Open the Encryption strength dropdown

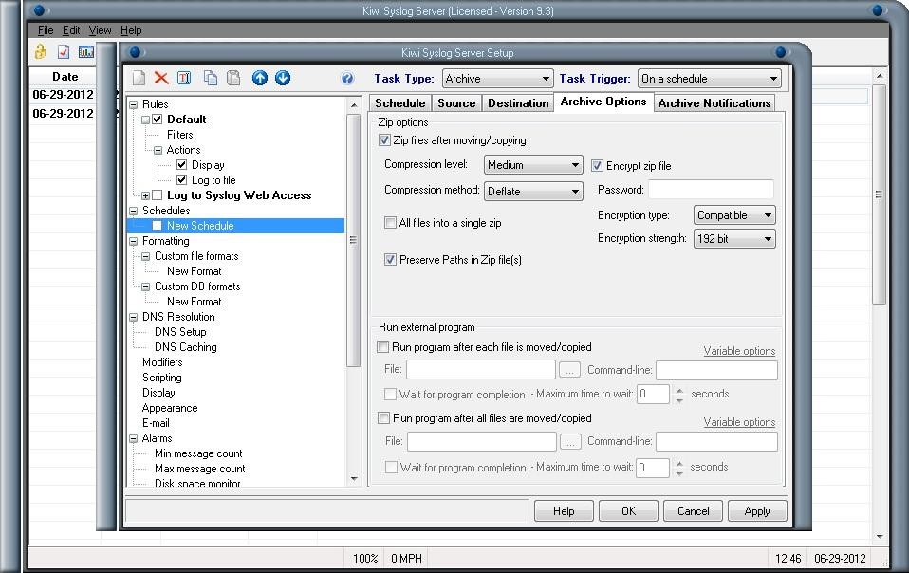click(734, 239)
